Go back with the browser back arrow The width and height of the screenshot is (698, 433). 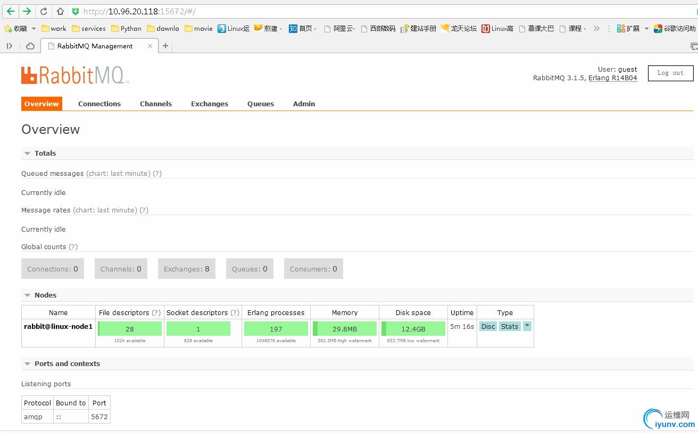click(x=11, y=11)
